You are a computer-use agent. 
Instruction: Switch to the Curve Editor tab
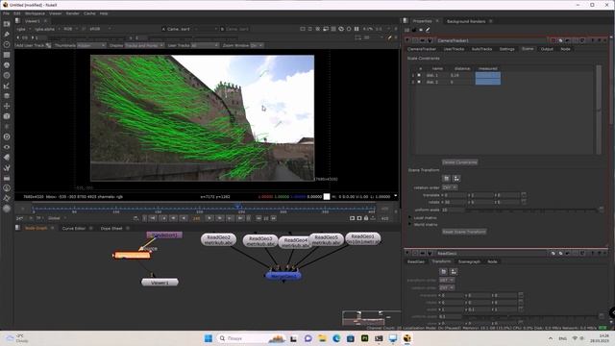[74, 229]
